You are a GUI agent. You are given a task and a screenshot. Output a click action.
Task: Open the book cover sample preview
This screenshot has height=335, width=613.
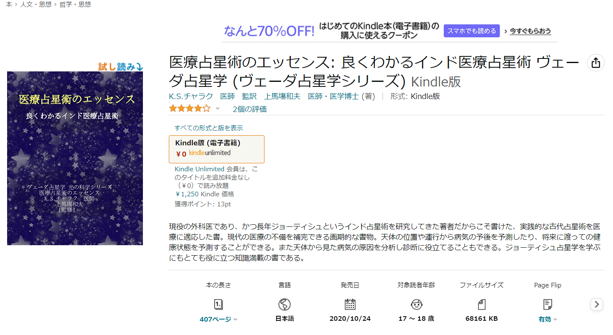75,158
